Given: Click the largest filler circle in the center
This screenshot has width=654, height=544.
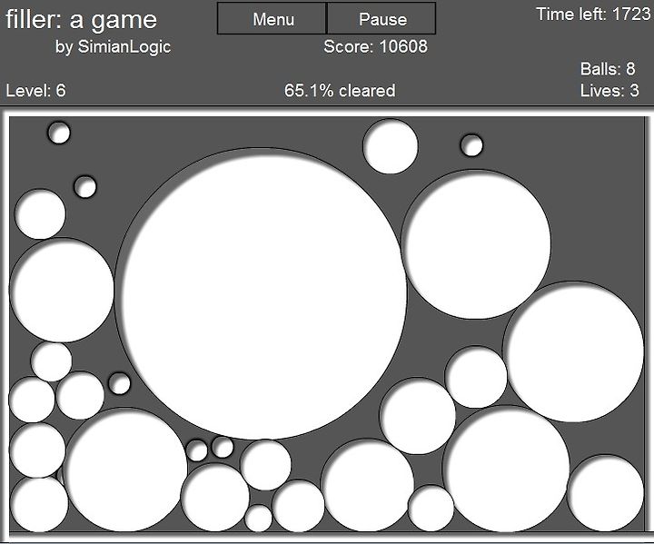Looking at the screenshot, I should pyautogui.click(x=262, y=293).
